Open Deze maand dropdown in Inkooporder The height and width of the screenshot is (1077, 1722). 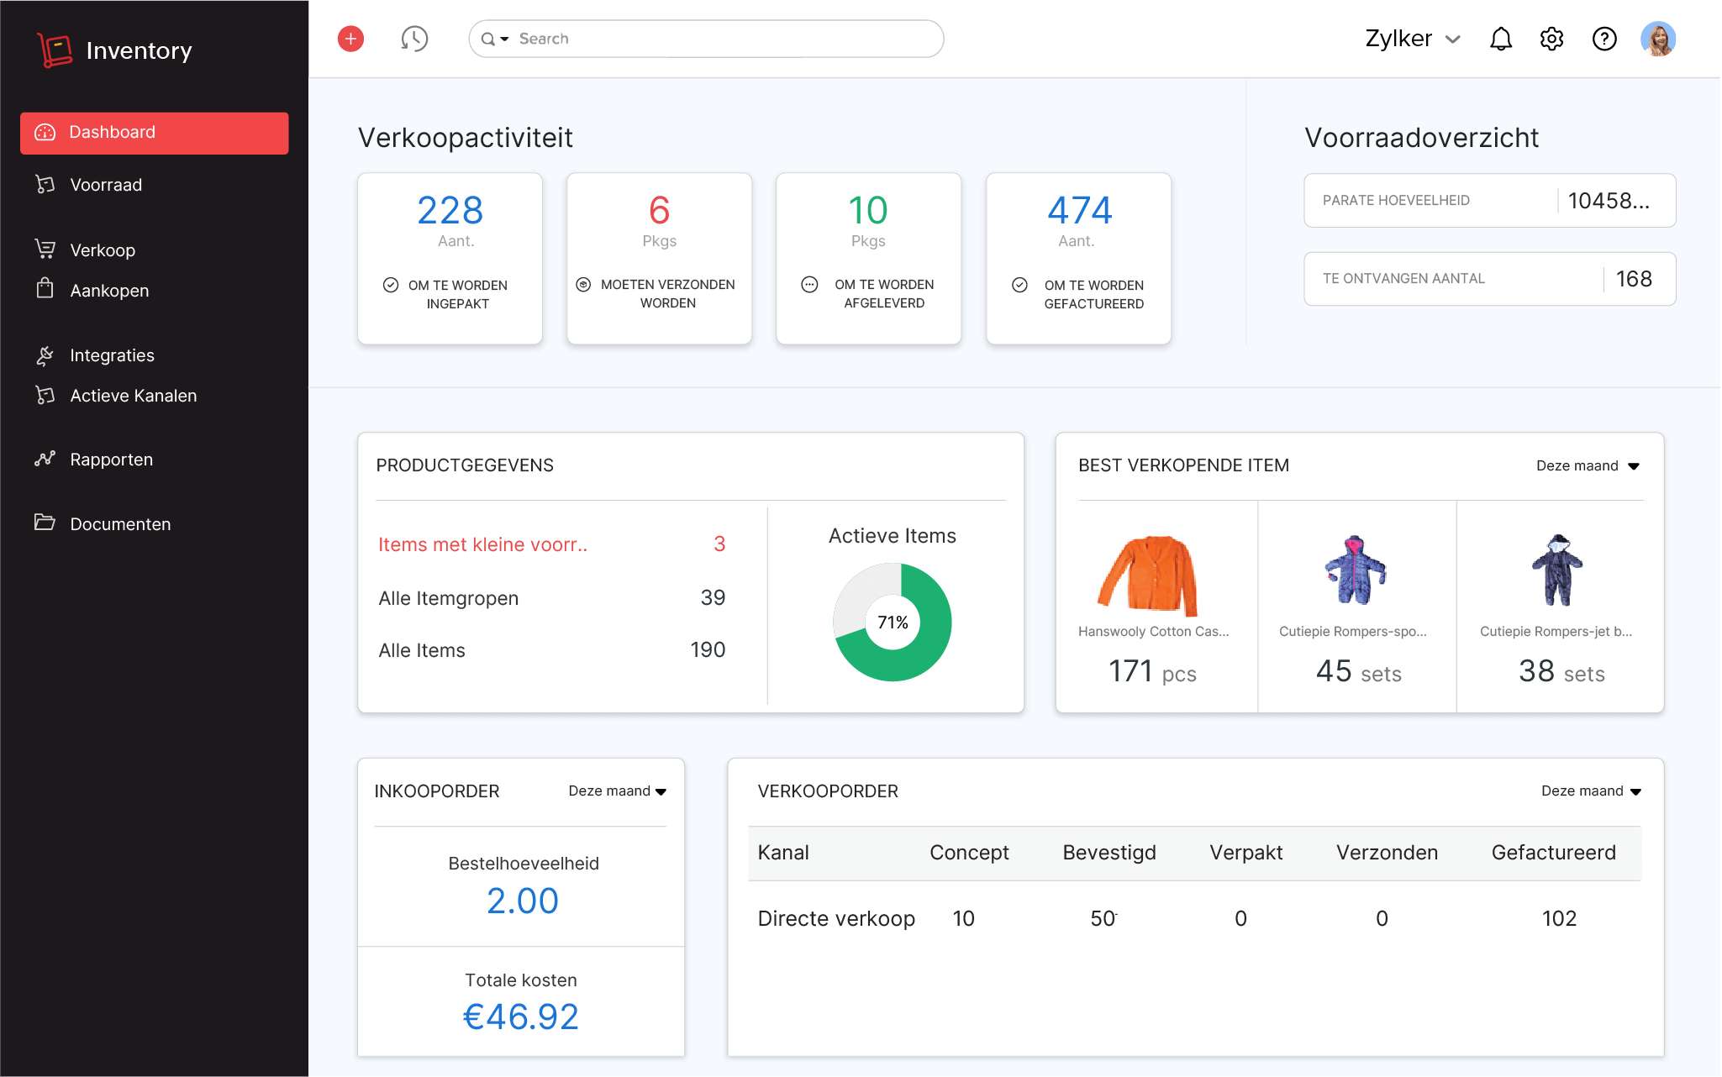(x=617, y=791)
